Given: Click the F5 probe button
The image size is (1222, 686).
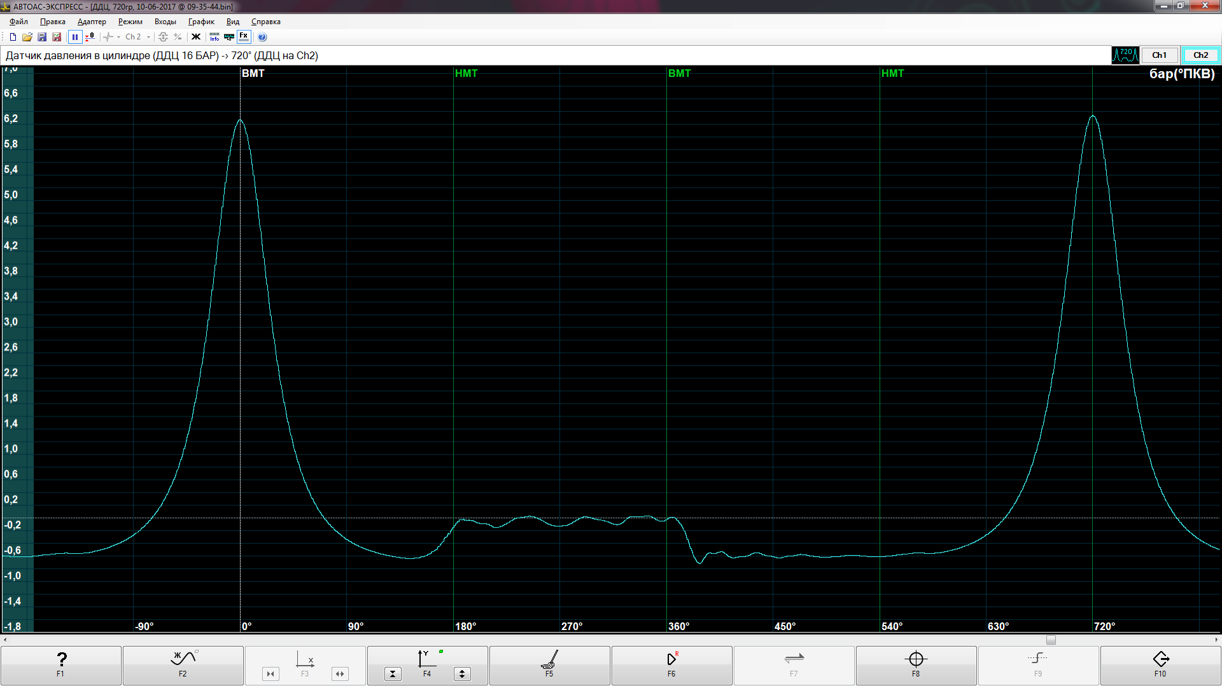Looking at the screenshot, I should pyautogui.click(x=549, y=664).
